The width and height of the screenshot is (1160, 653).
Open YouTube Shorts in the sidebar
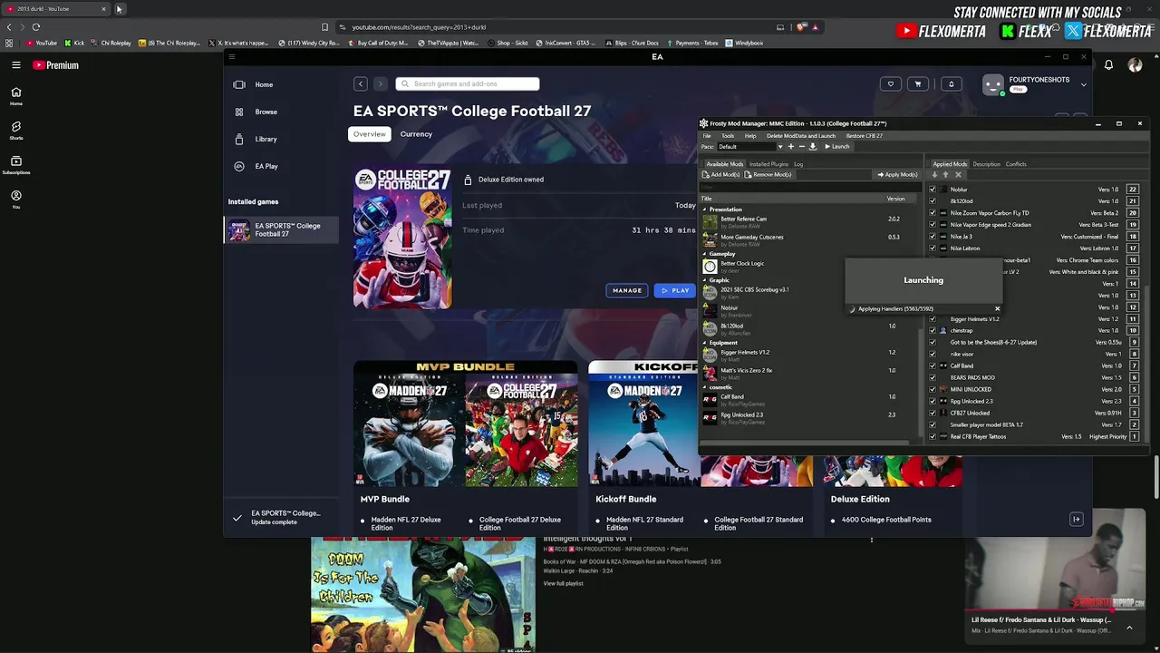tap(15, 131)
